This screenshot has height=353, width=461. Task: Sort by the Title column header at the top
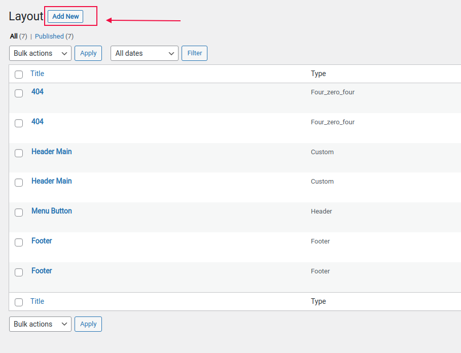[x=38, y=74]
